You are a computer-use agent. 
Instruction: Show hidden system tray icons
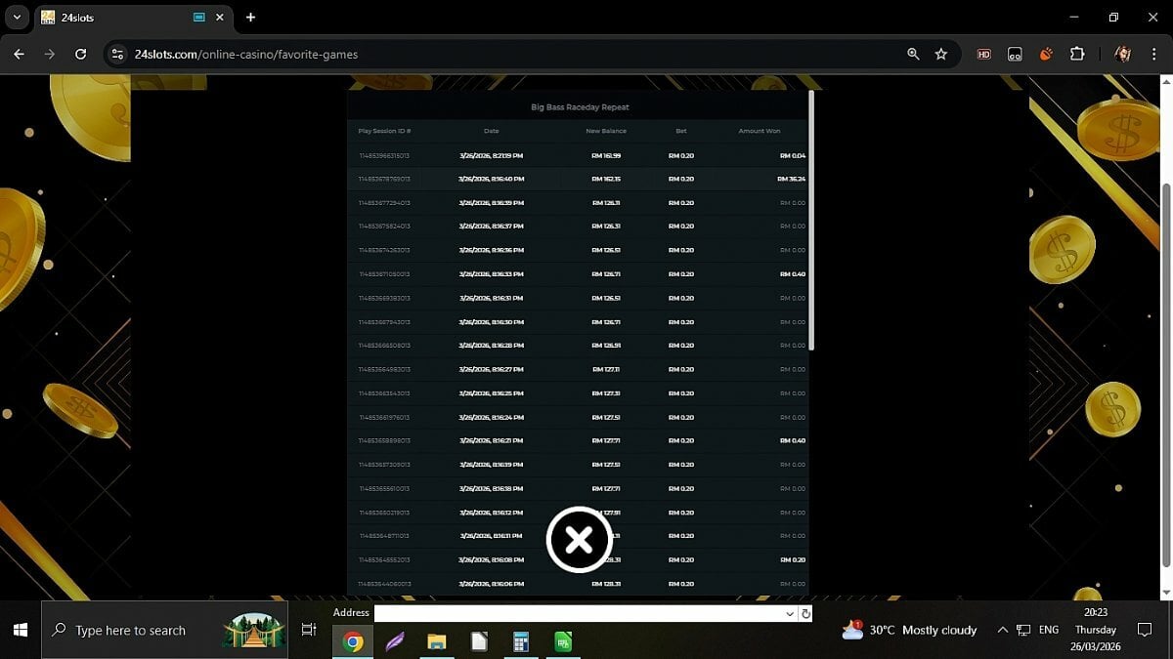coord(1002,631)
